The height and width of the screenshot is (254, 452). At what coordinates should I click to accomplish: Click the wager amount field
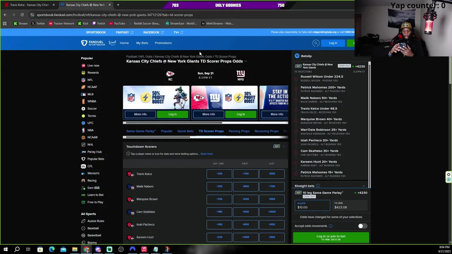click(312, 206)
